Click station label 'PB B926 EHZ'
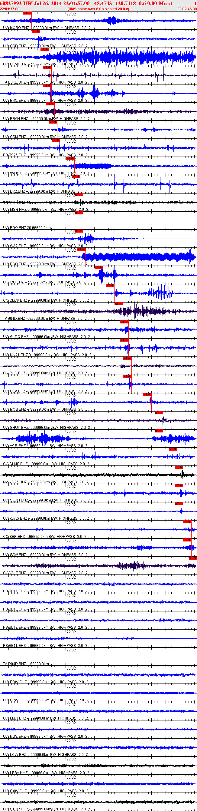The height and width of the screenshot is (811, 197). click(x=15, y=155)
